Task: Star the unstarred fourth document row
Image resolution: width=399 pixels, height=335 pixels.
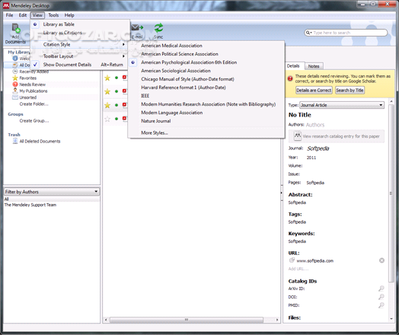Action: tap(107, 119)
